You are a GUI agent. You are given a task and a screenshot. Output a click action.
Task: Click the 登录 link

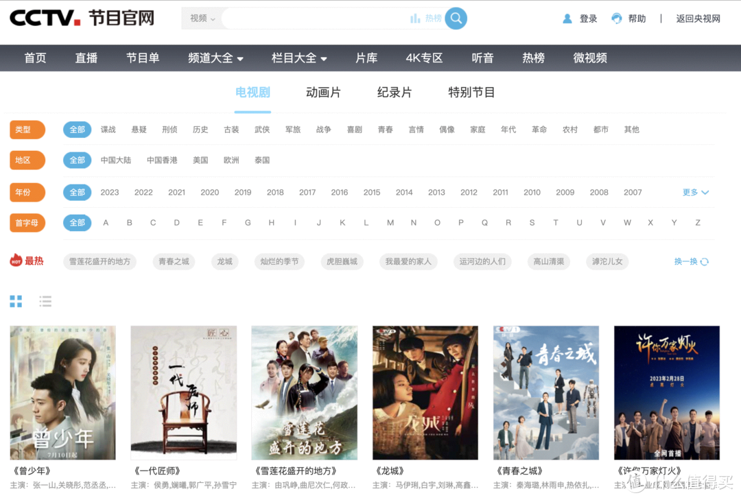[589, 19]
